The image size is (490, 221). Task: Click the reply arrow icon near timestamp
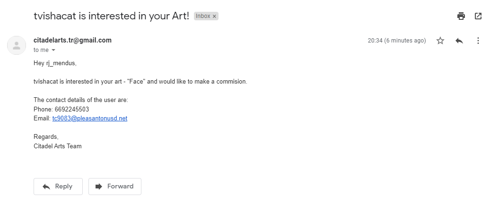(x=459, y=41)
